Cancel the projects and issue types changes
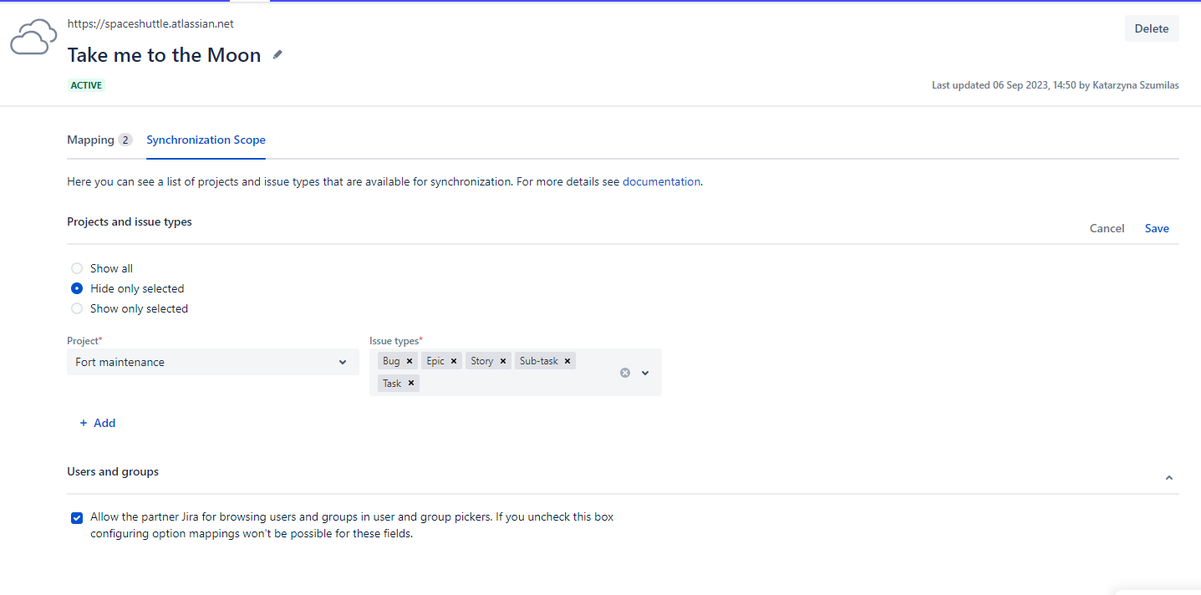Image resolution: width=1201 pixels, height=595 pixels. (1107, 228)
